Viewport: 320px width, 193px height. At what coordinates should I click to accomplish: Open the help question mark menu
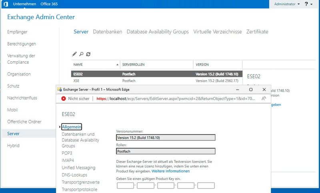pyautogui.click(x=308, y=4)
